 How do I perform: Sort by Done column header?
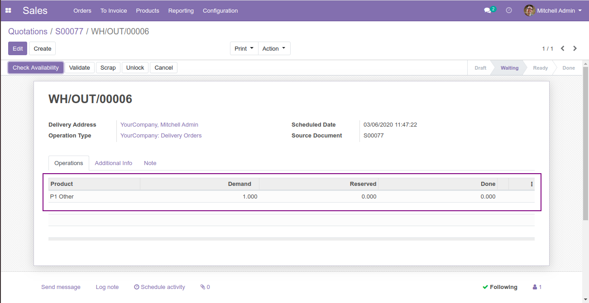pyautogui.click(x=438, y=184)
